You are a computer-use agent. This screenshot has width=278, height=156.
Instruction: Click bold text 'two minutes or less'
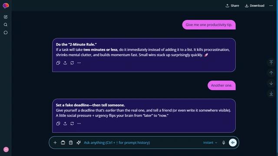coord(100,50)
